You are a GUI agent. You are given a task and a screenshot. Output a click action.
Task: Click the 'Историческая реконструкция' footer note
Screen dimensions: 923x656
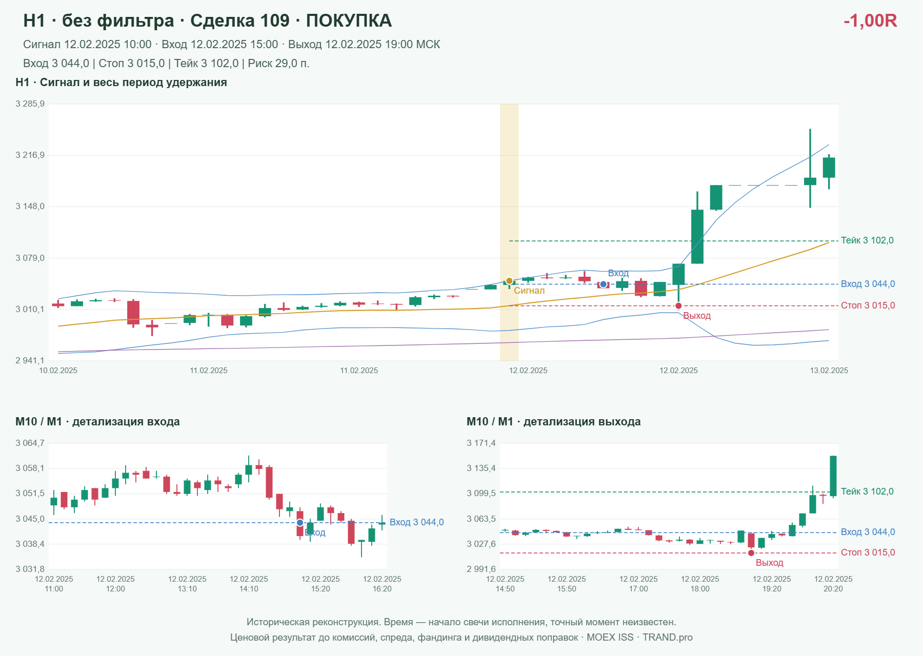click(461, 622)
